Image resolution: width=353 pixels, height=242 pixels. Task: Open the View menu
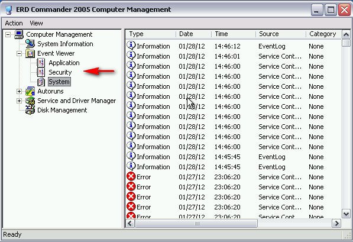coord(36,23)
